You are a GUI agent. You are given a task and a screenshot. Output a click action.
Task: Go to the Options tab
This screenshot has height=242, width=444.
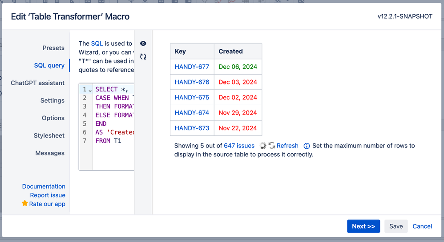tap(53, 118)
